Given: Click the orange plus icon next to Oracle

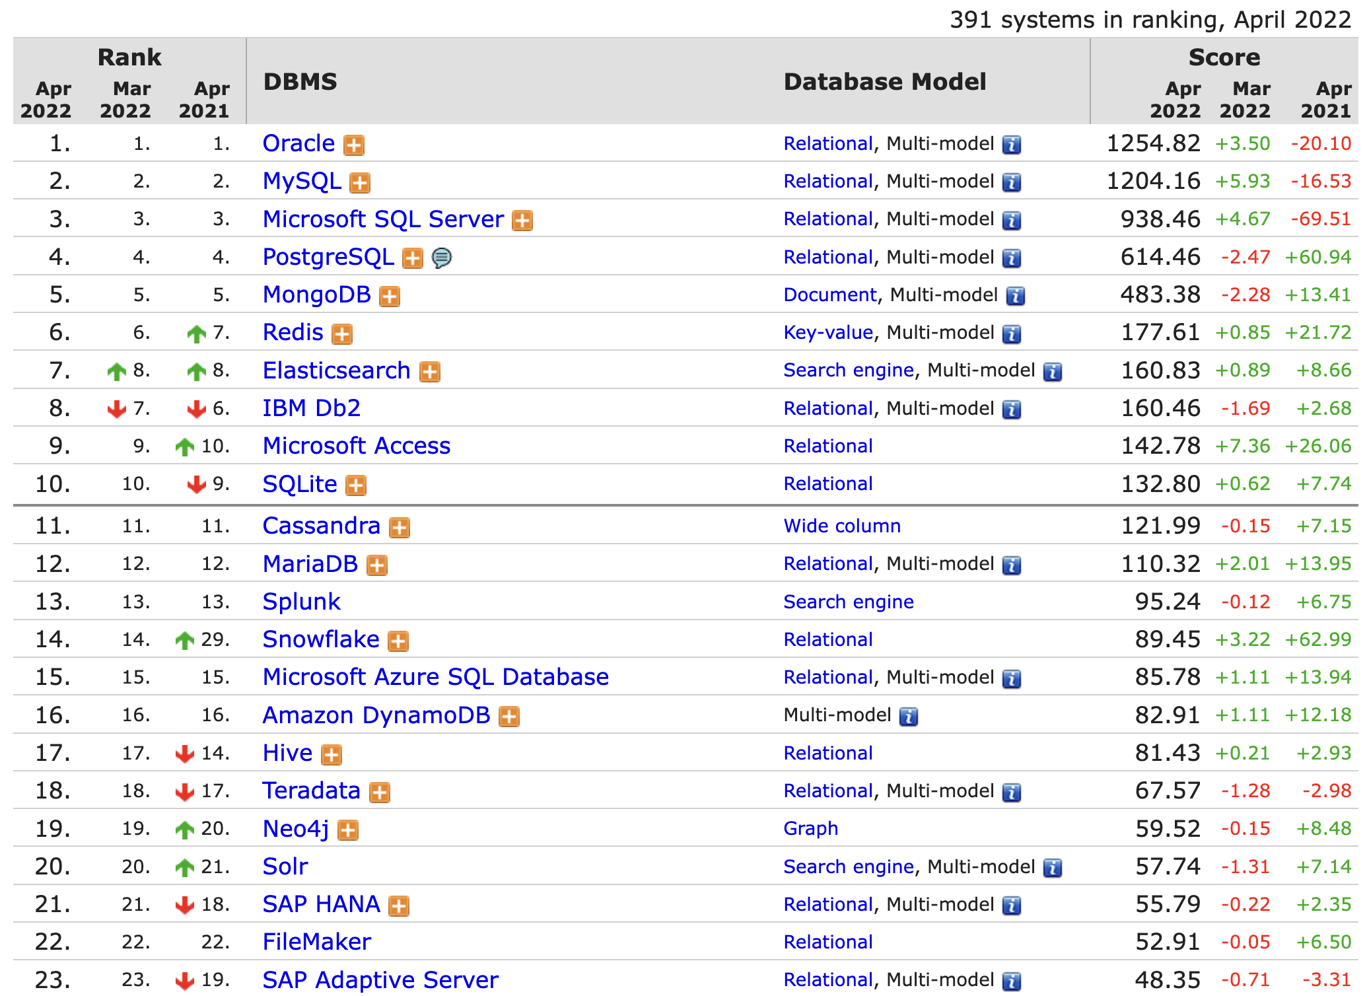Looking at the screenshot, I should tap(354, 145).
